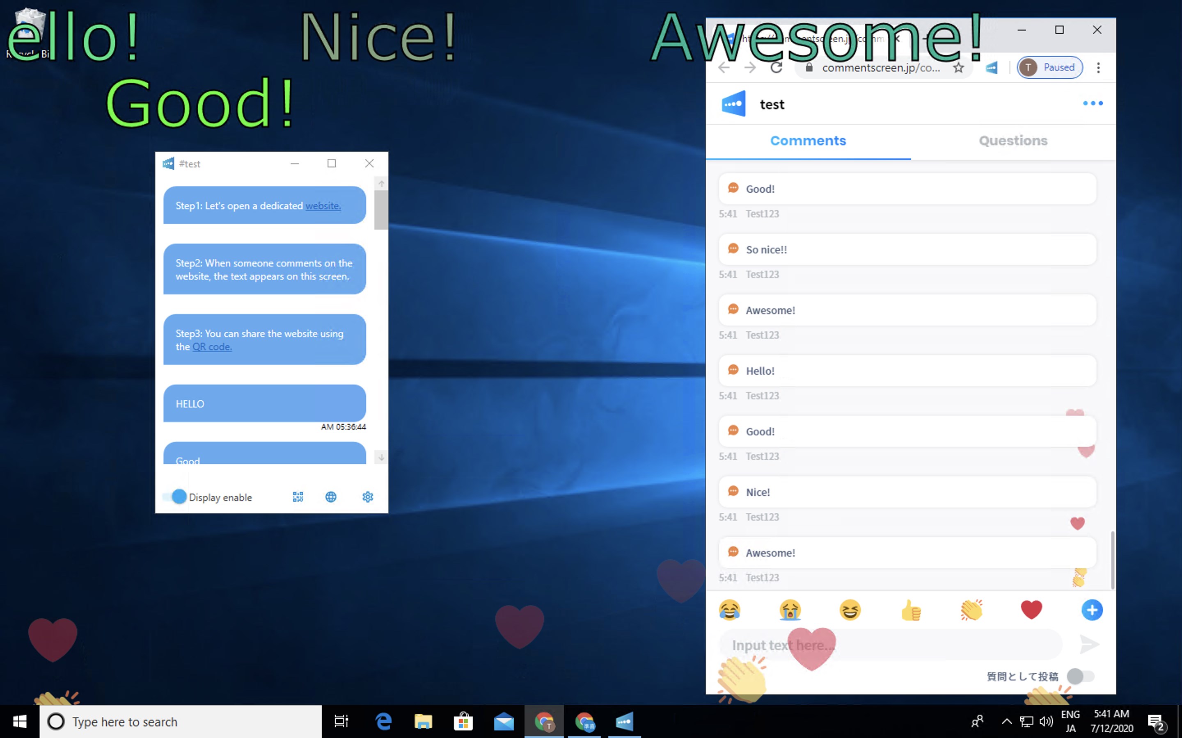1182x738 pixels.
Task: Select the Comments tab
Action: click(x=808, y=141)
